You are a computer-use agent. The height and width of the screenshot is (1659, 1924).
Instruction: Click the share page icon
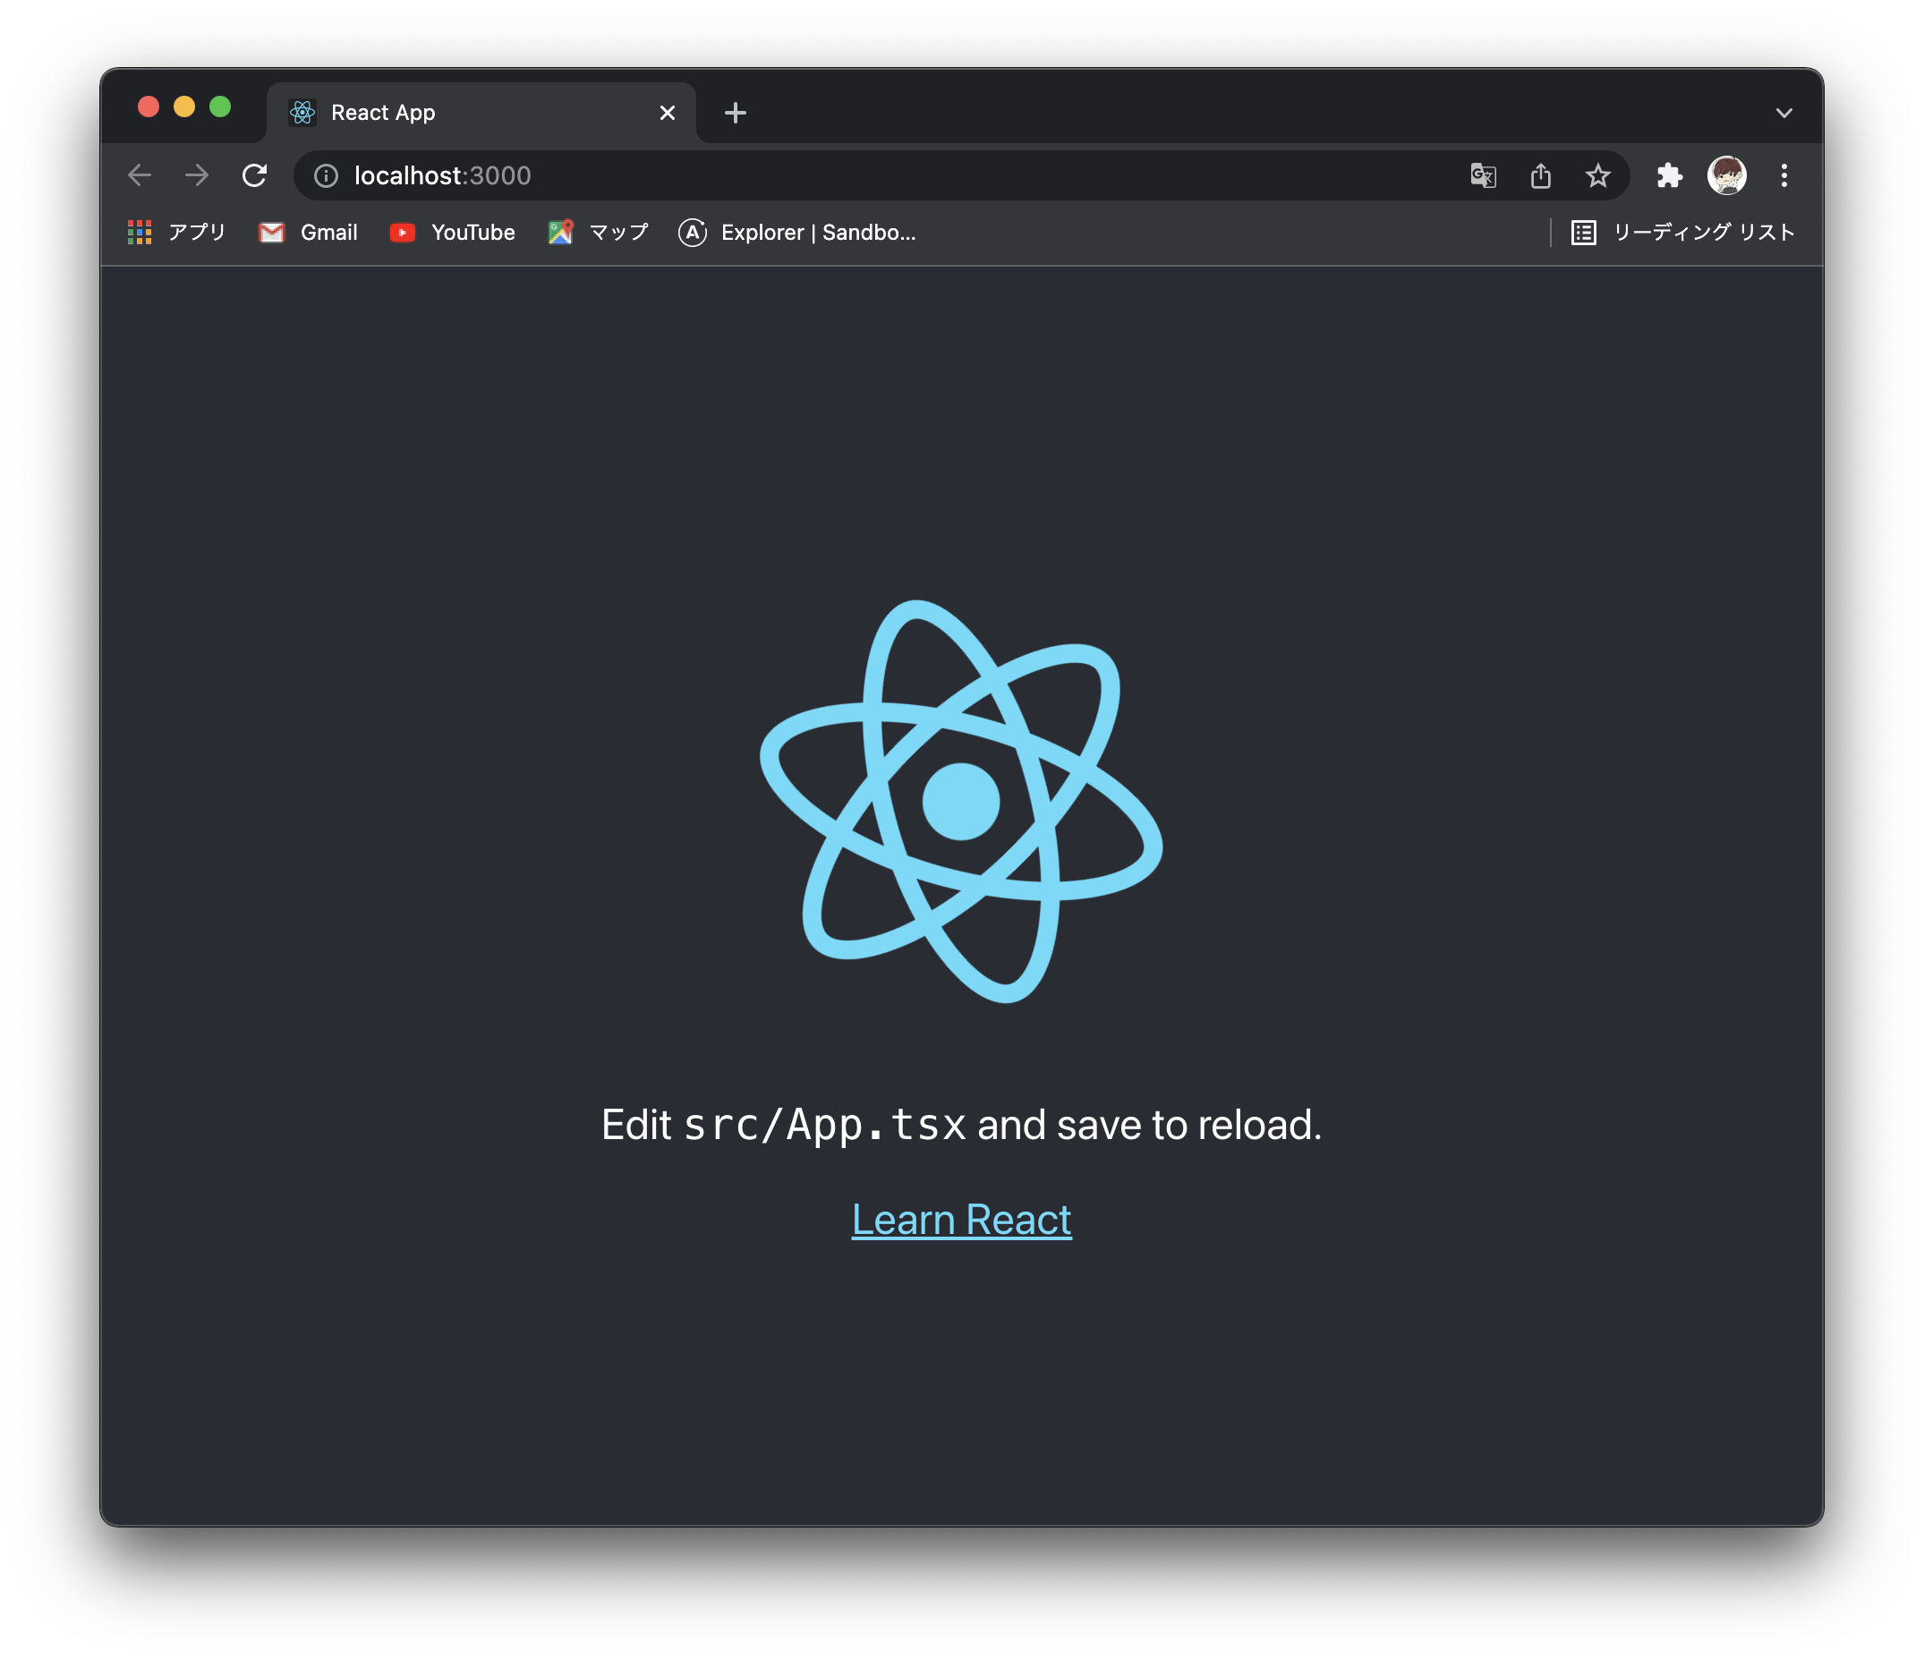click(x=1540, y=175)
